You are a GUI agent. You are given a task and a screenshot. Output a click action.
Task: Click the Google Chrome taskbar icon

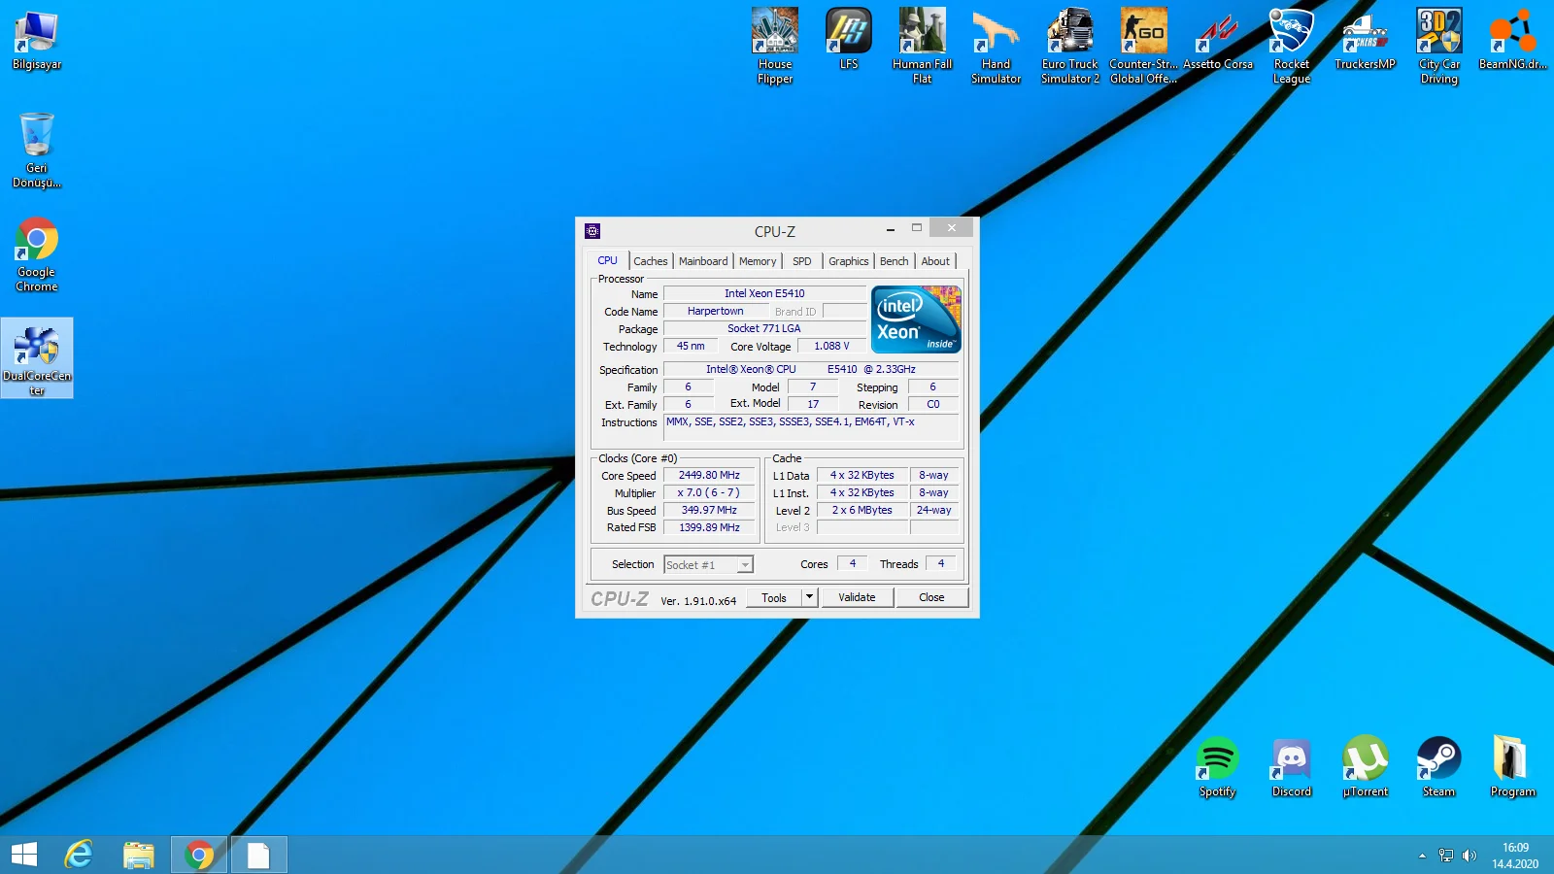(x=199, y=855)
